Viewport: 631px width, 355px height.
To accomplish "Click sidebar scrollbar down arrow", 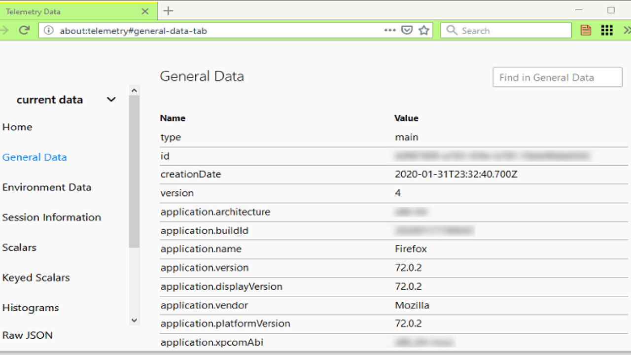I will tap(134, 320).
